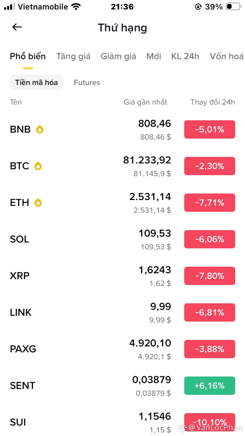Sort list by Tên column header

click(16, 102)
